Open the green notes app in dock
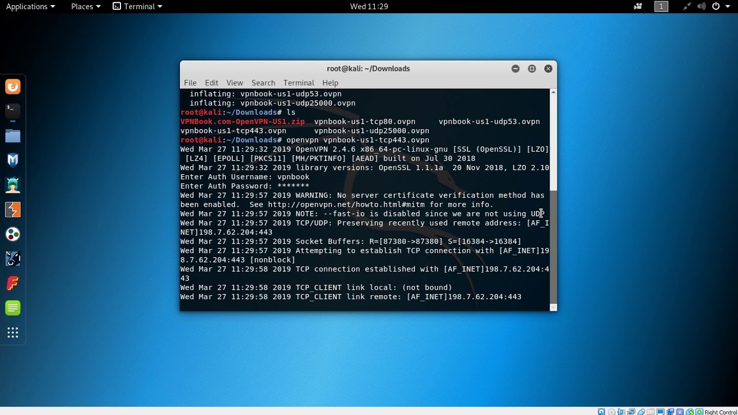 [13, 308]
